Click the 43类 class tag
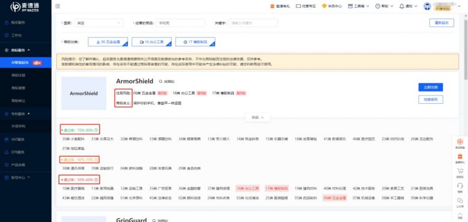The height and width of the screenshot is (222, 468). 73,198
